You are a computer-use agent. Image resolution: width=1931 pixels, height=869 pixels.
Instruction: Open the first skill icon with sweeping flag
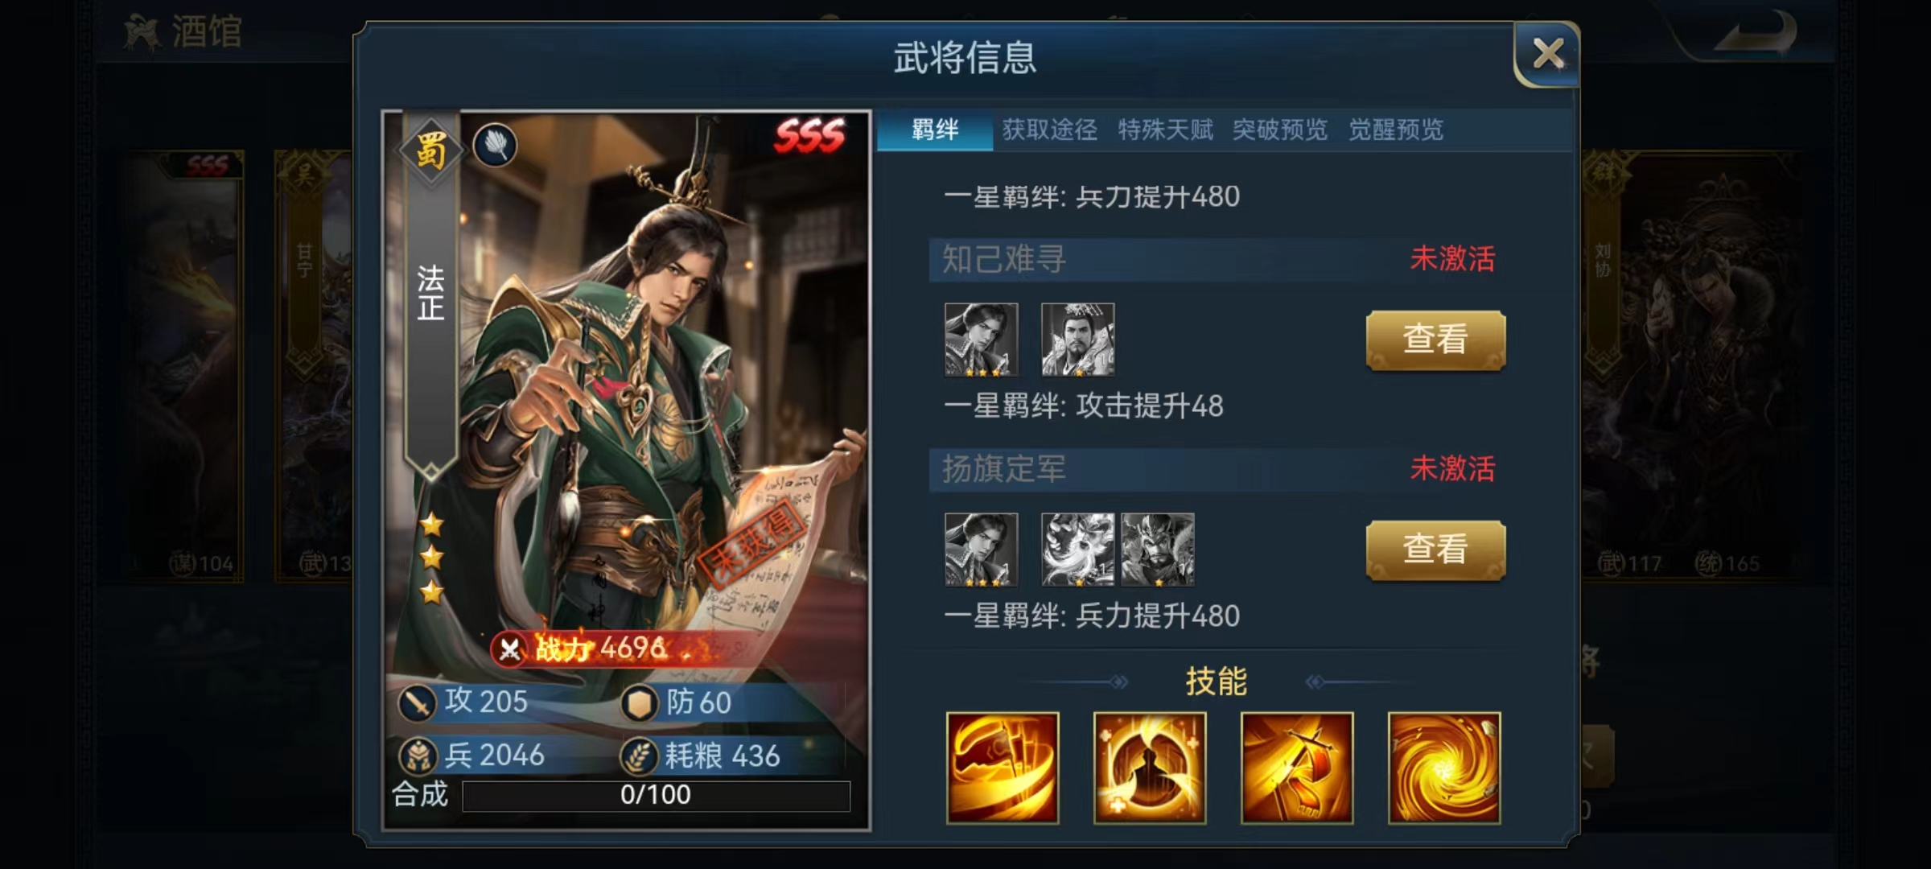tap(1003, 768)
